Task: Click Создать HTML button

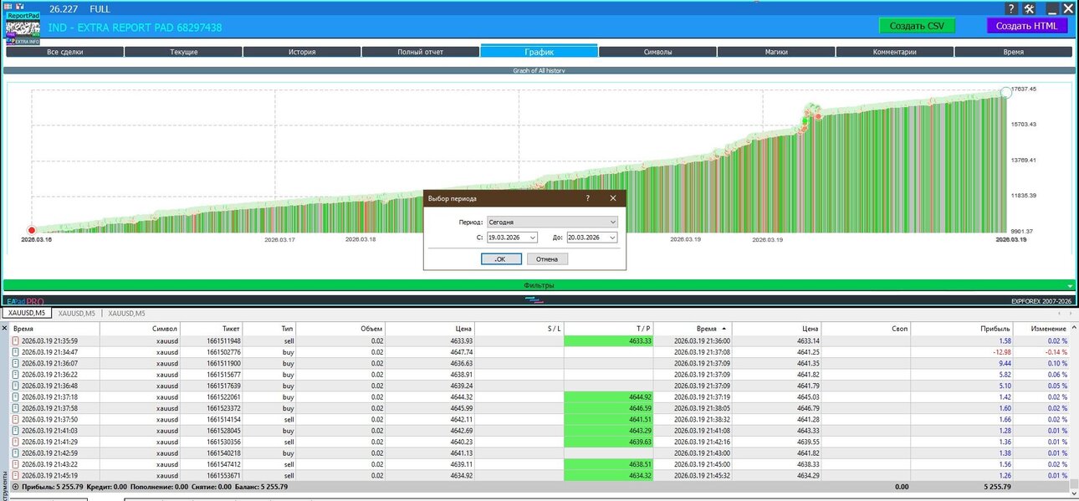Action: (1027, 26)
